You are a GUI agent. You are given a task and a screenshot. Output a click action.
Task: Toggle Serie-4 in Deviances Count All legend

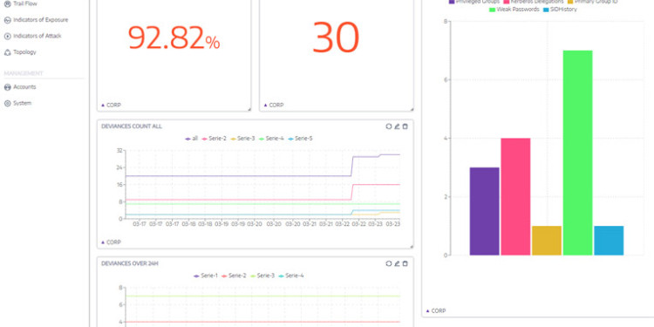pos(271,139)
